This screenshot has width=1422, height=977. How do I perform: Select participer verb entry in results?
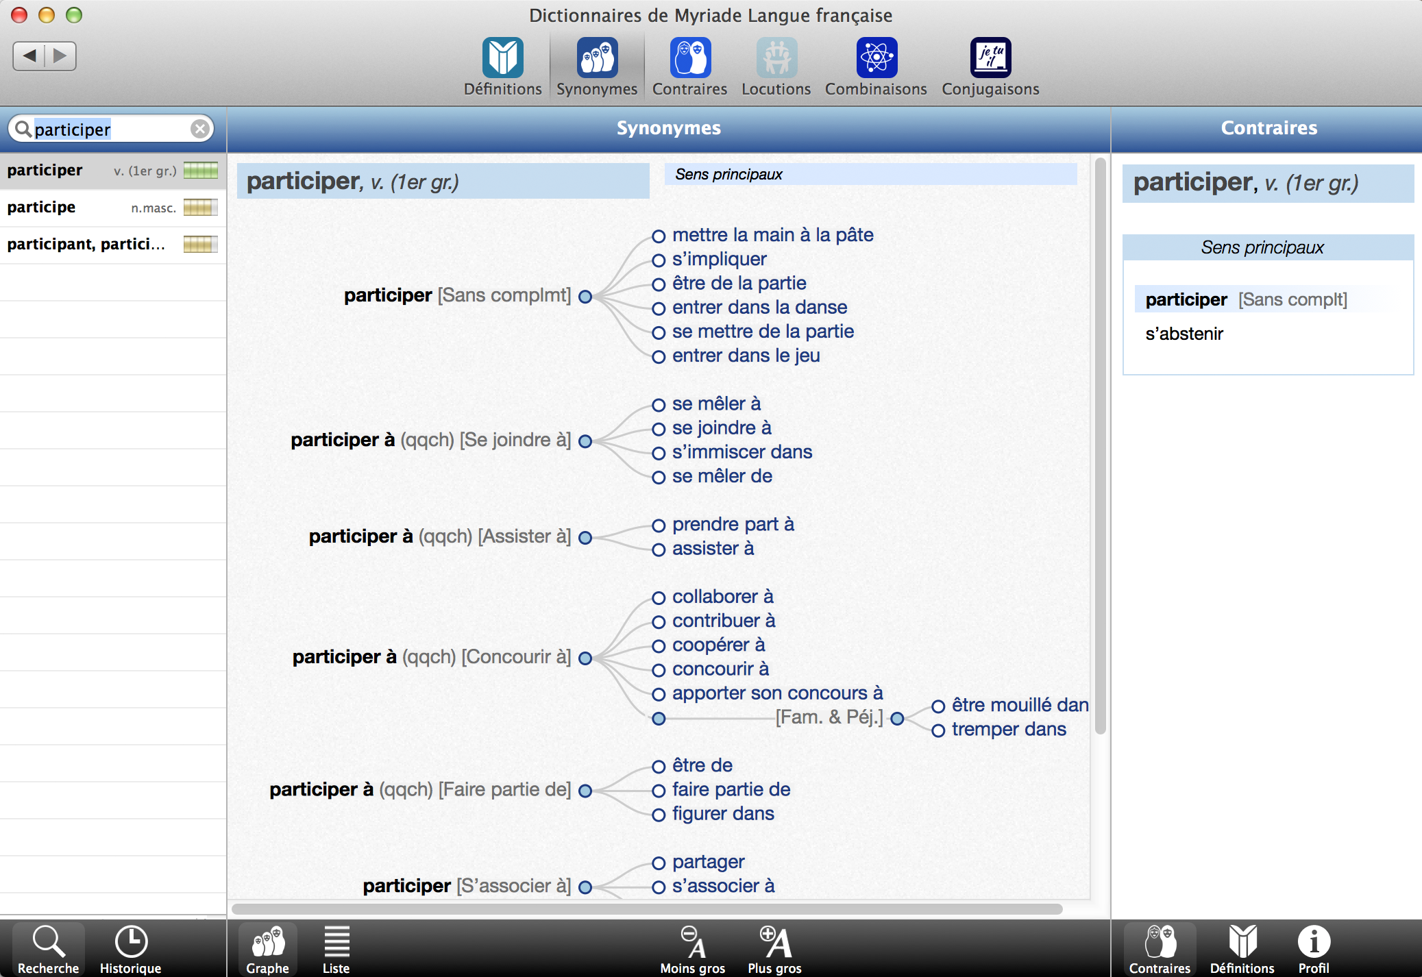(113, 171)
